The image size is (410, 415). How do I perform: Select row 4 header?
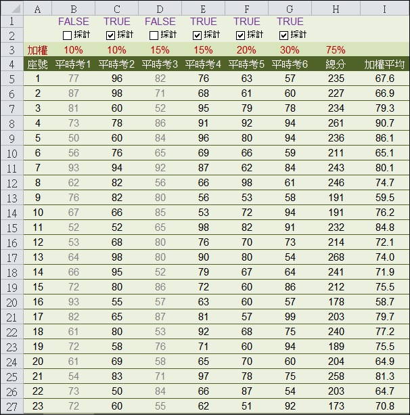point(12,64)
